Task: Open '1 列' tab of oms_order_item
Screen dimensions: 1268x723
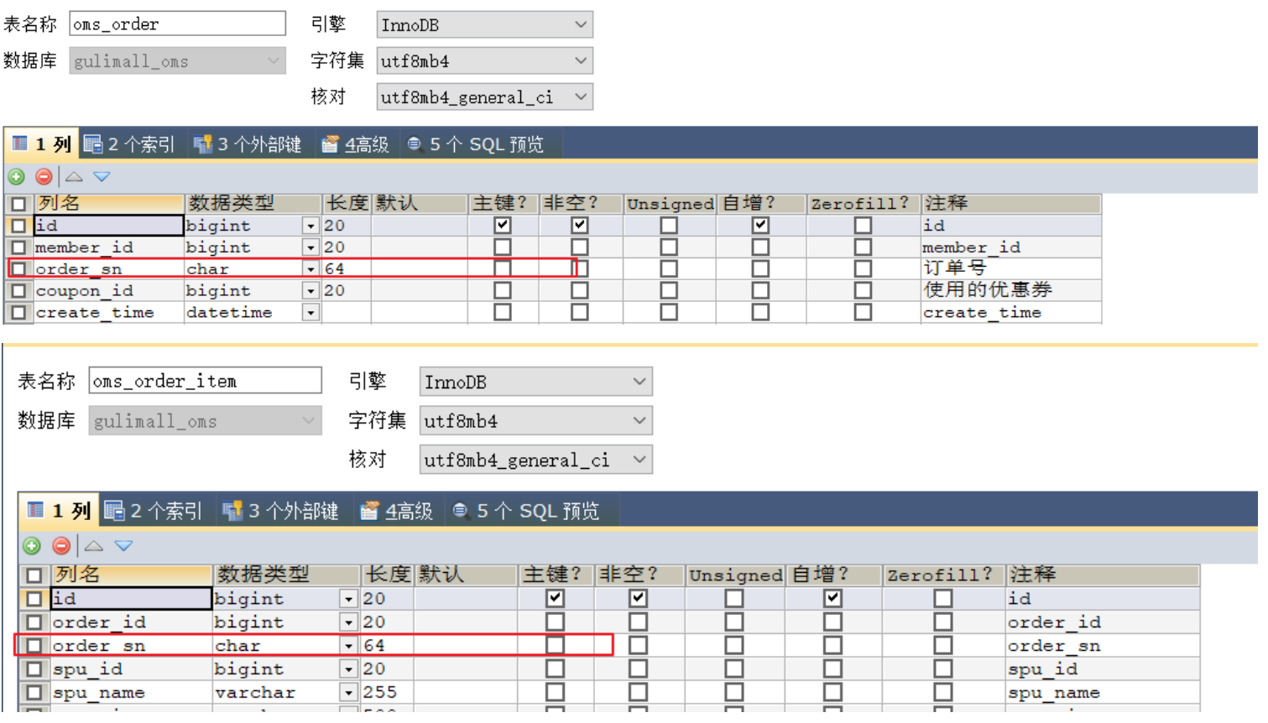Action: click(59, 511)
